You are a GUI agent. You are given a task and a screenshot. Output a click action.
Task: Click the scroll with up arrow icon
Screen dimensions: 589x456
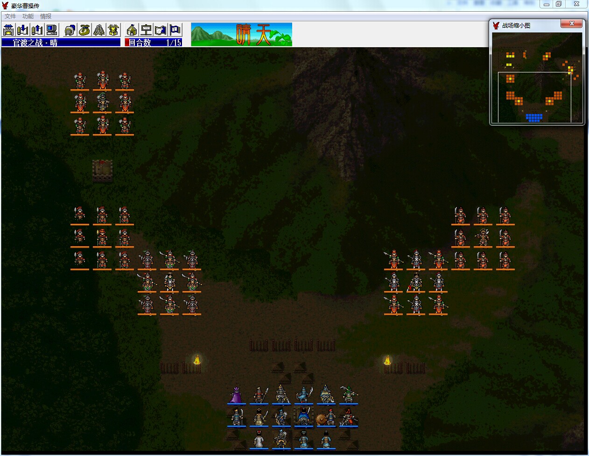(37, 30)
